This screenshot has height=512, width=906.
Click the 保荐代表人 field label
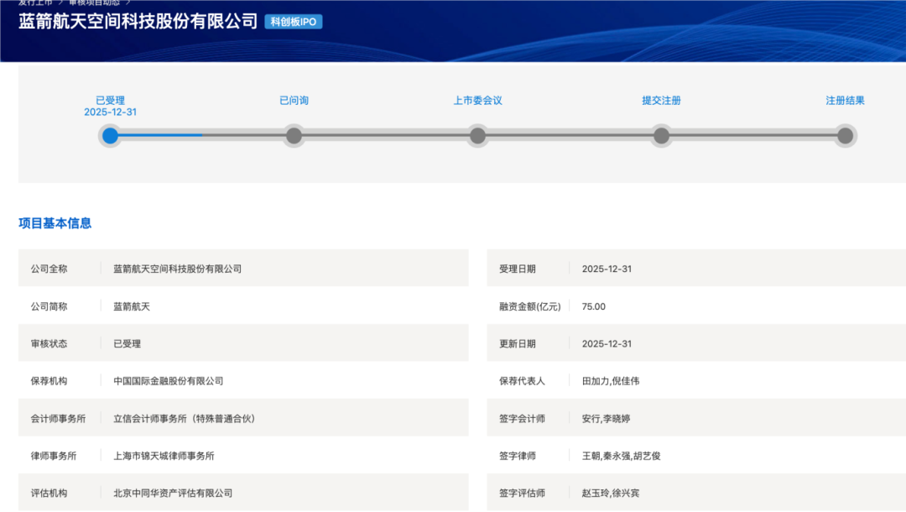click(x=523, y=381)
